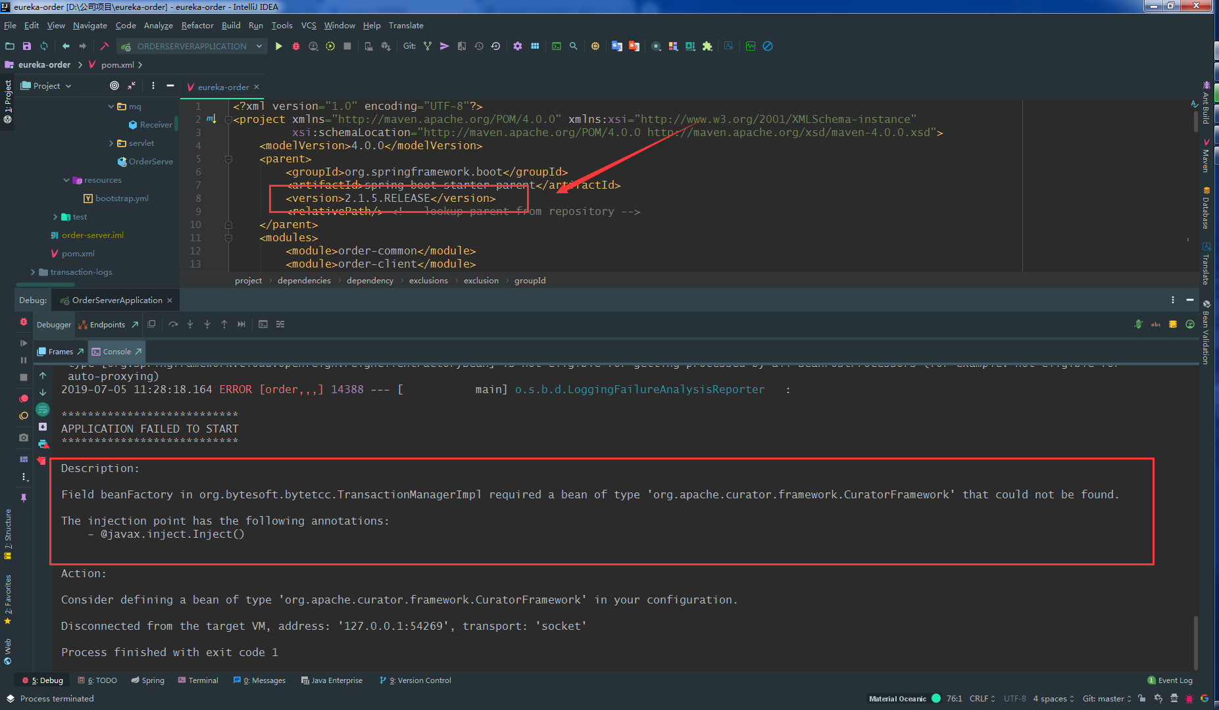The image size is (1219, 710).
Task: Save all files with the floppy disk icon
Action: [x=27, y=46]
